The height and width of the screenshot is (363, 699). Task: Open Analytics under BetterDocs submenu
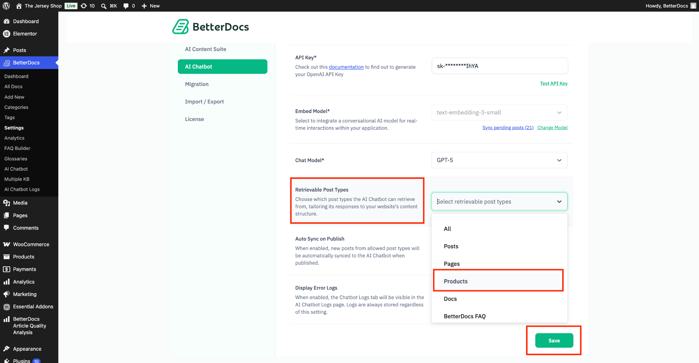tap(14, 138)
